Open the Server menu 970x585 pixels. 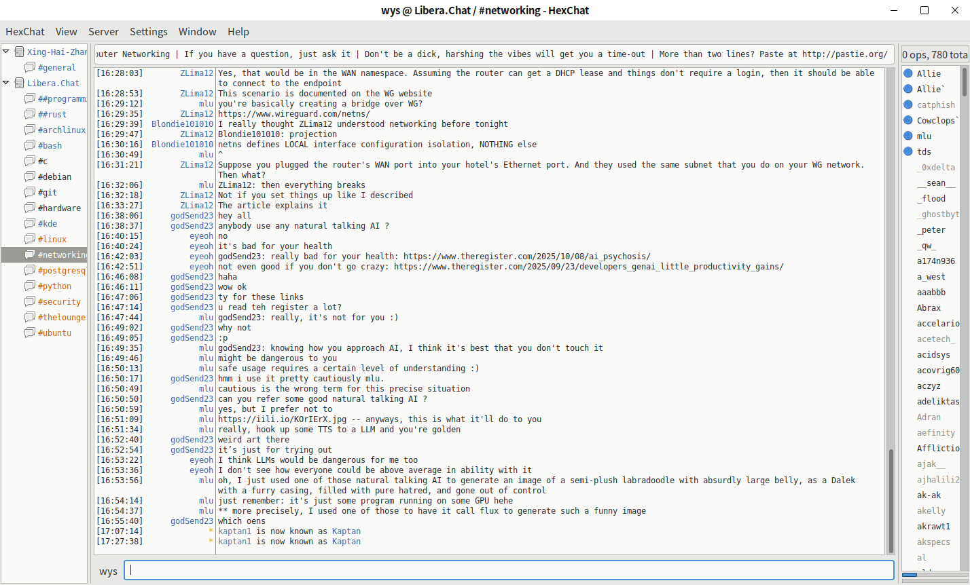coord(103,31)
